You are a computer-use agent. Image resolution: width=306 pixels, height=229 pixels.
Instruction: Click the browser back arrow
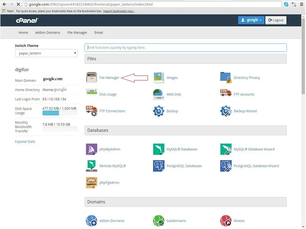click(5, 4)
